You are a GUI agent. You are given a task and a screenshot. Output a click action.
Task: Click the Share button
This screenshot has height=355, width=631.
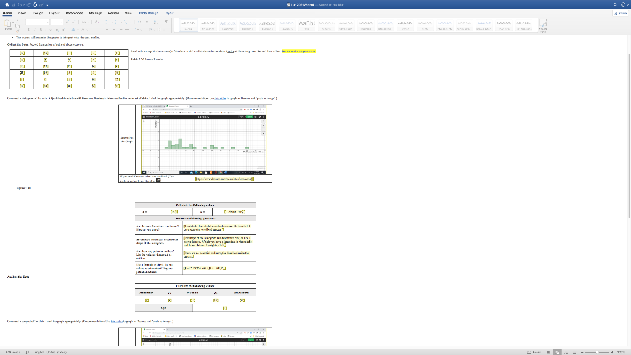[621, 14]
